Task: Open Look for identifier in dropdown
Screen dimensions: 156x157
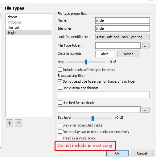Action: 122,37
